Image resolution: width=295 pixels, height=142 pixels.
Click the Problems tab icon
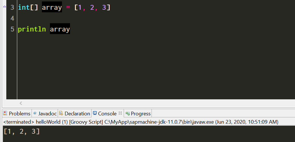point(5,113)
